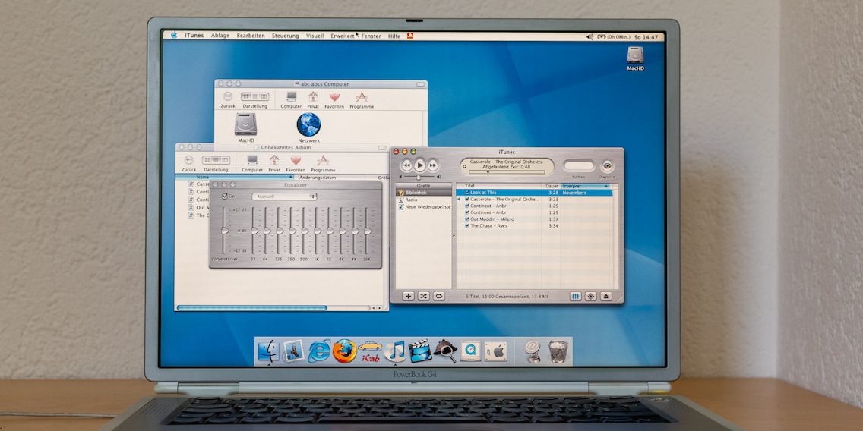
Task: Click Favoriten heart in Computer window toolbar
Action: 334,99
